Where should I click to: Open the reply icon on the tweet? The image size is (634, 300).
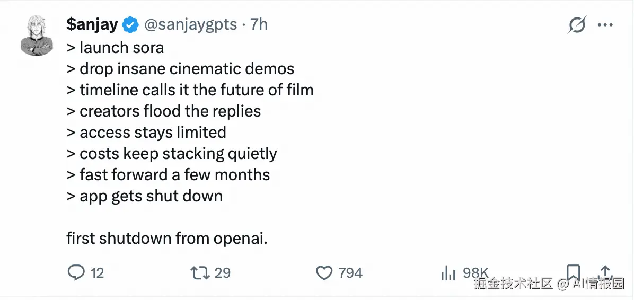[76, 273]
